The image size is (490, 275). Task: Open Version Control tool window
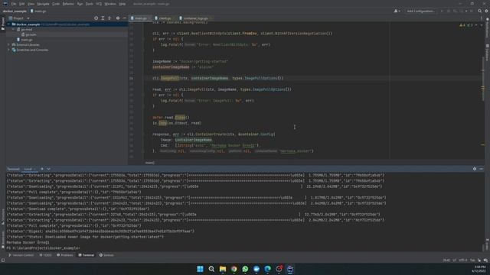pos(21,255)
